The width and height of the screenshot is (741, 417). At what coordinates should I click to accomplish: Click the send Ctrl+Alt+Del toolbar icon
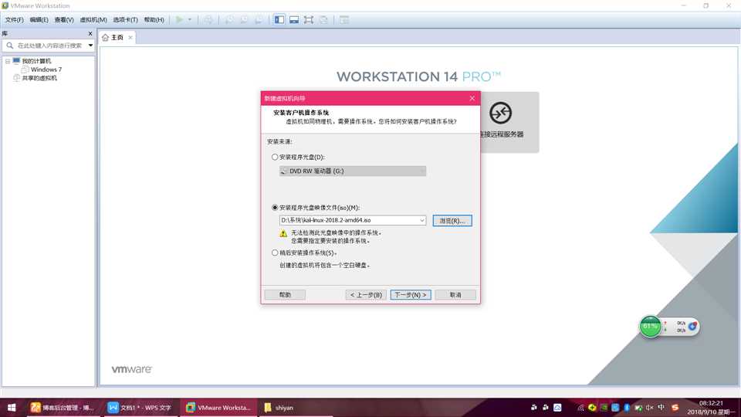(x=208, y=20)
